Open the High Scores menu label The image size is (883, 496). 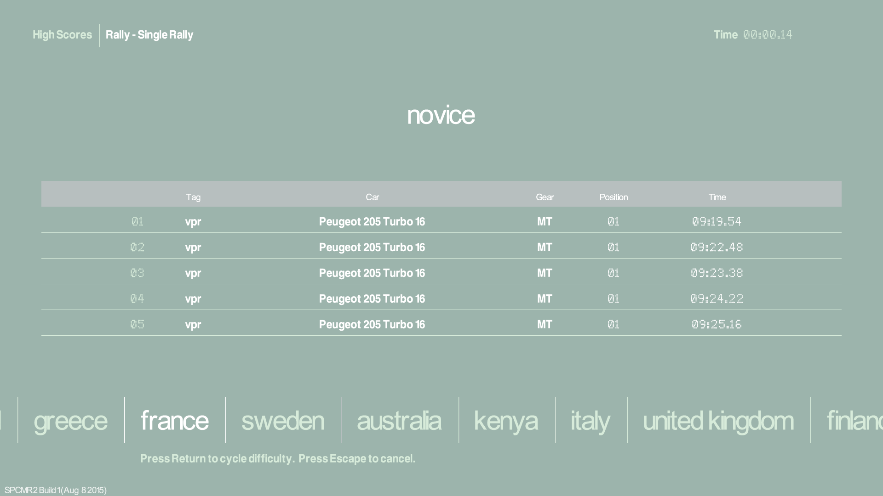(62, 35)
